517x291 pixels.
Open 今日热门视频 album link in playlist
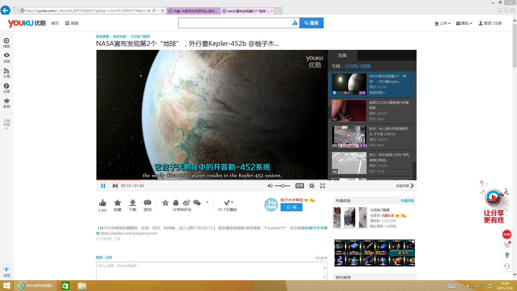(x=357, y=66)
